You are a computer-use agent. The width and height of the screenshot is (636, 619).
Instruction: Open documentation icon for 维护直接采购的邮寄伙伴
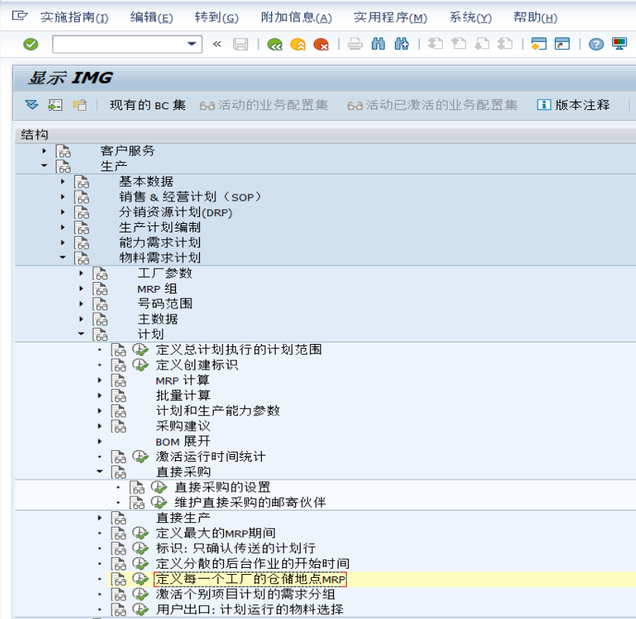tap(137, 502)
